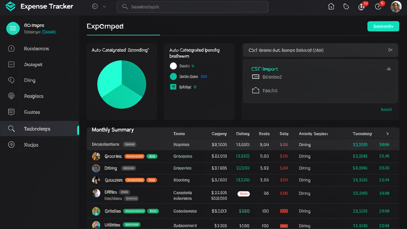Click the teal button at top right
This screenshot has width=407, height=229.
pyautogui.click(x=383, y=26)
